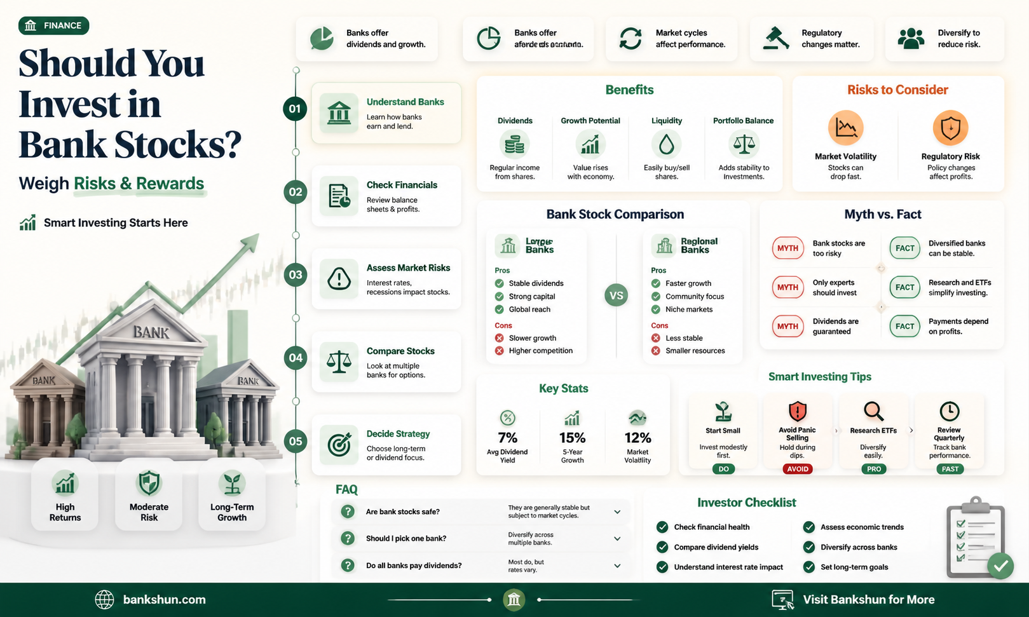Toggle the Check financial health checkmark

(x=662, y=527)
